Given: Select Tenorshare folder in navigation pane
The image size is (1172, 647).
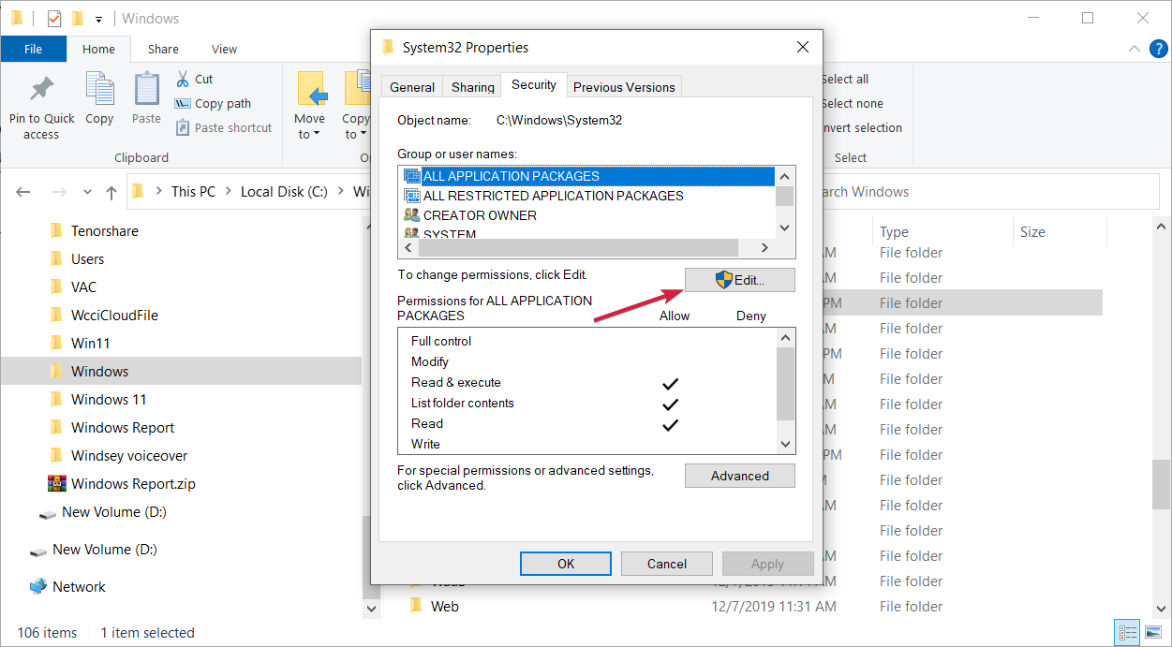Looking at the screenshot, I should tap(104, 230).
